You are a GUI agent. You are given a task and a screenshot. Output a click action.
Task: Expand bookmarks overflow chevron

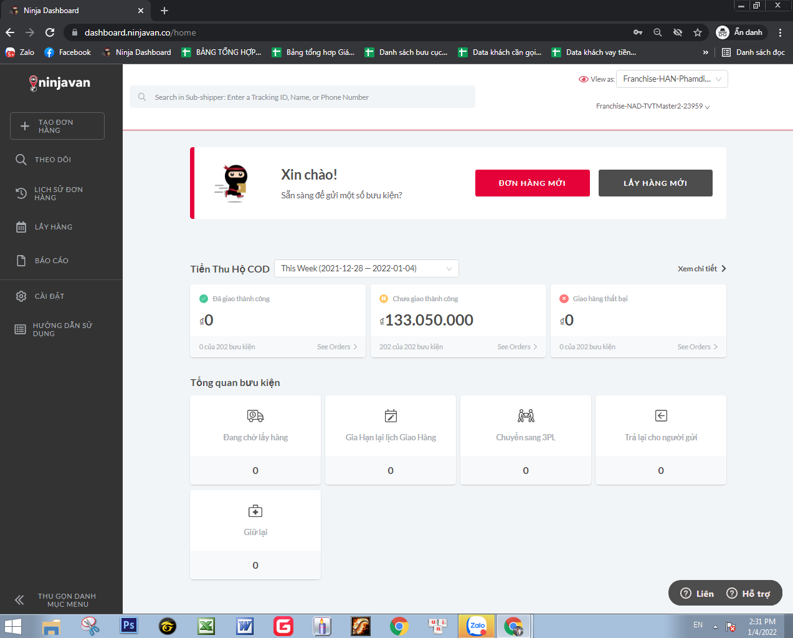point(705,52)
